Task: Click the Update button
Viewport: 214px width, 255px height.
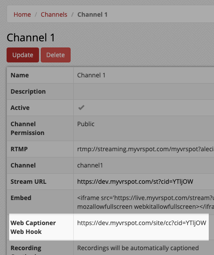Action: coord(23,55)
